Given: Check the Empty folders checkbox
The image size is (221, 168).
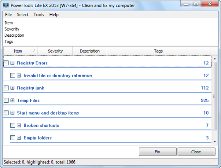Looking at the screenshot, I should click(13, 138).
